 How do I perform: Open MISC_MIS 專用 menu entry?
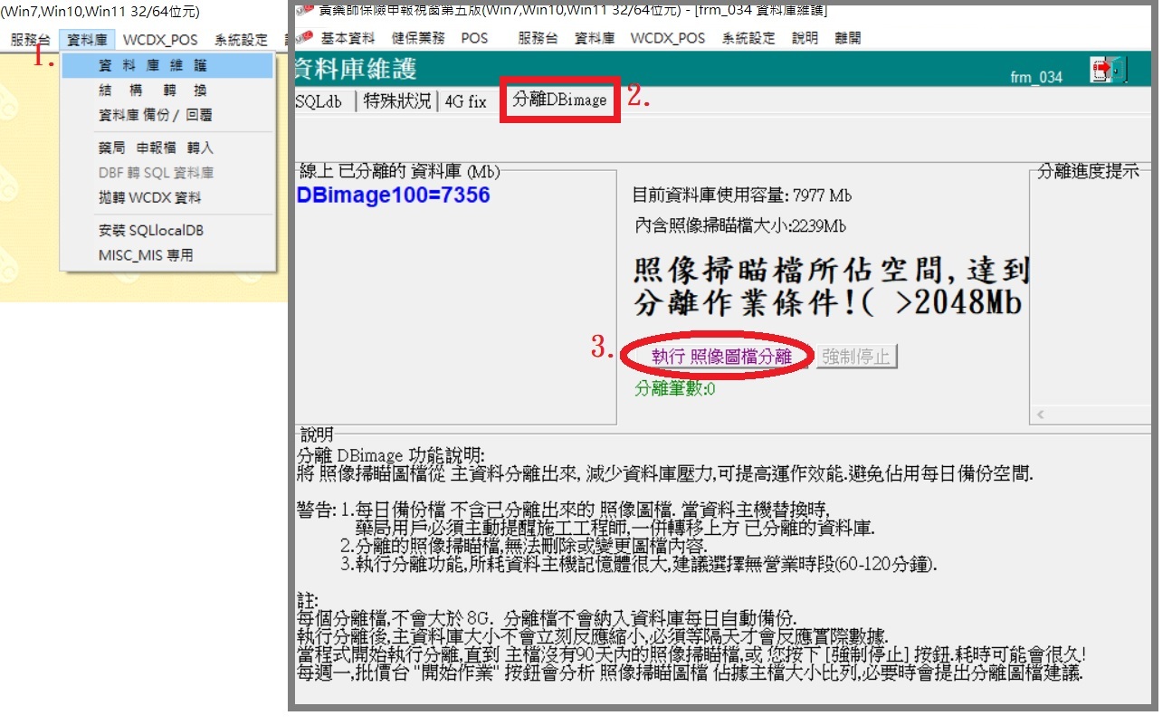(167, 255)
